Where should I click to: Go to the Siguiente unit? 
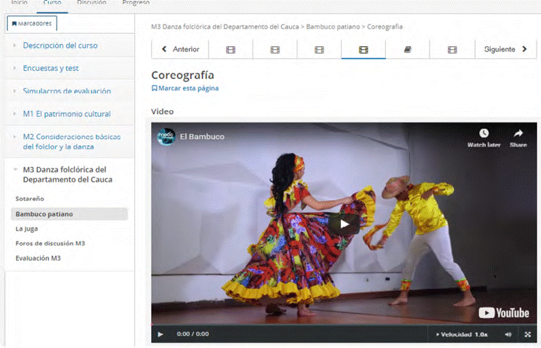click(505, 50)
